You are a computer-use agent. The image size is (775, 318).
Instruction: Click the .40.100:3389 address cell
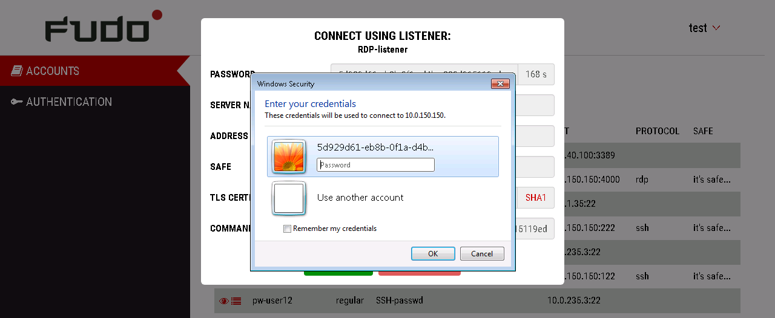click(x=589, y=155)
